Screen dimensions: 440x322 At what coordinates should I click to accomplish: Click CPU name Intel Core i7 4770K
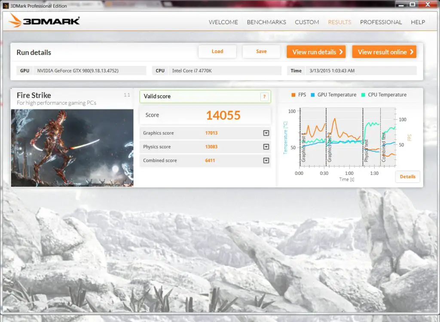(x=192, y=71)
